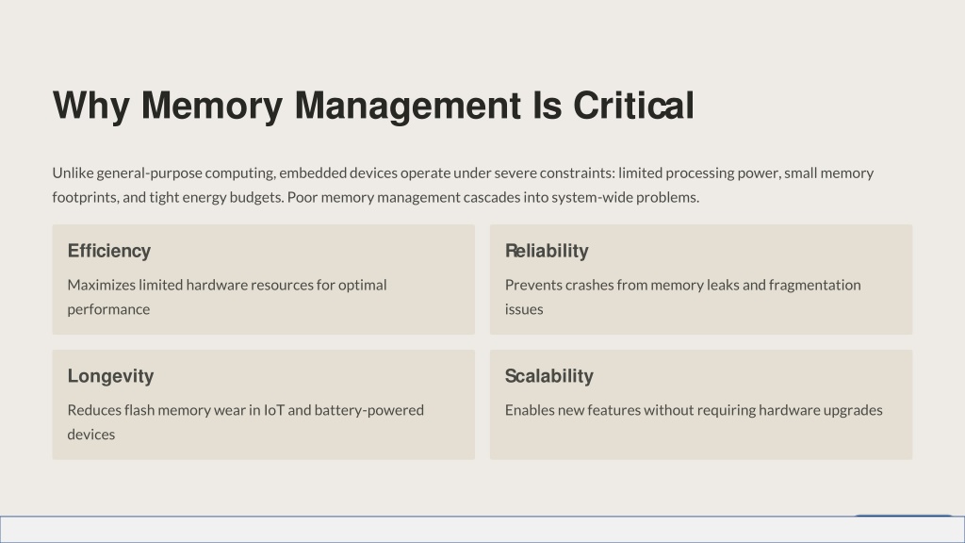This screenshot has height=543, width=965.
Task: Select the 'Reduces flash memory wear' description
Action: point(246,421)
